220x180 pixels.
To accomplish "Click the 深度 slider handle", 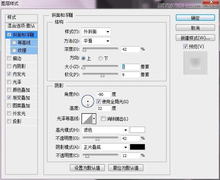I will 84,50.
